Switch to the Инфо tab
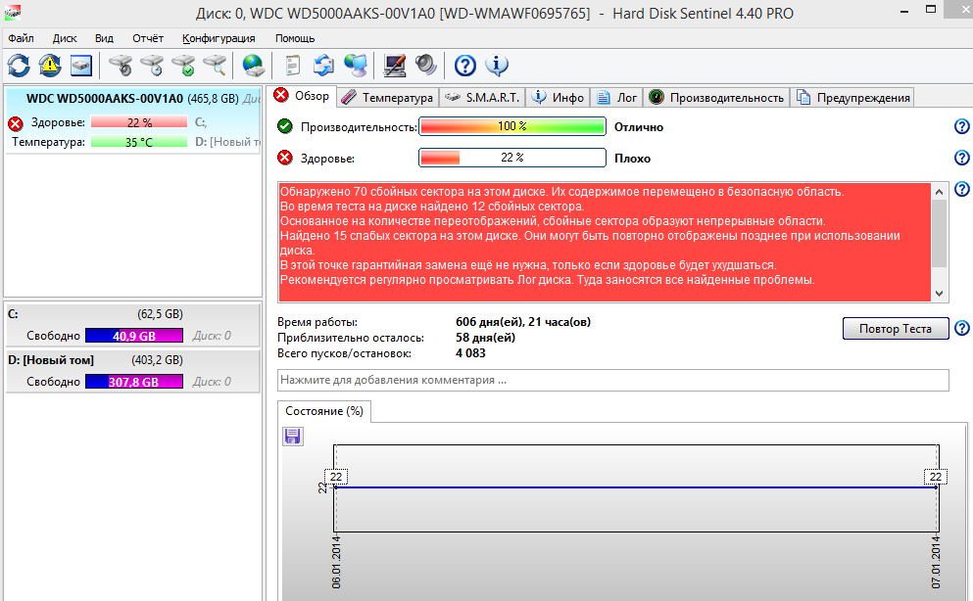Image resolution: width=973 pixels, height=601 pixels. coord(558,97)
